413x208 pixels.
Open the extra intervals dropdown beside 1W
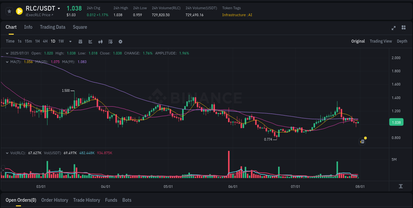pyautogui.click(x=70, y=41)
